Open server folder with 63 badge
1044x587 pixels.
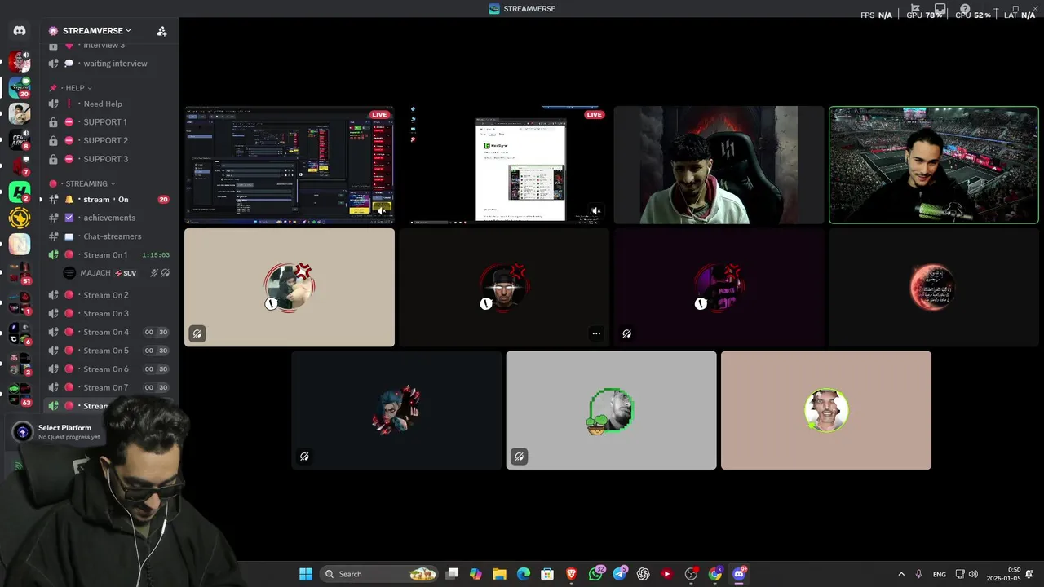[x=20, y=395]
